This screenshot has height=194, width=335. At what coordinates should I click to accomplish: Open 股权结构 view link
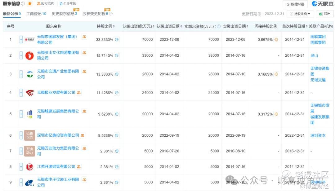pos(46,4)
